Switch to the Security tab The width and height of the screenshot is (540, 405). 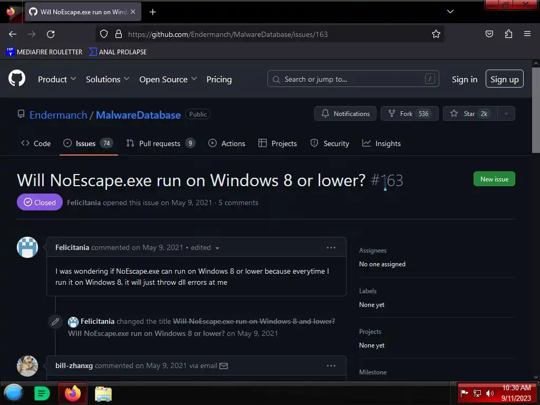[x=330, y=143]
